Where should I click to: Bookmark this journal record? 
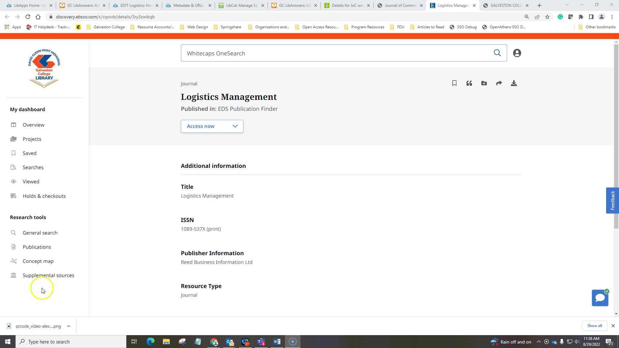click(x=454, y=83)
